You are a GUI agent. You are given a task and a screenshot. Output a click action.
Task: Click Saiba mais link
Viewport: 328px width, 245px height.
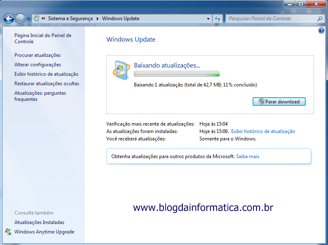248,156
